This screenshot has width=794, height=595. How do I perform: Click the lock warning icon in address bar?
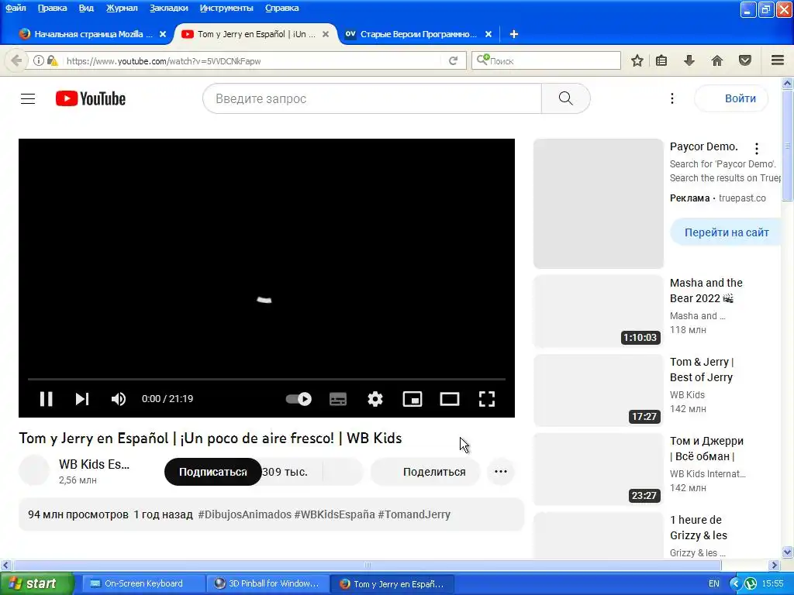52,60
